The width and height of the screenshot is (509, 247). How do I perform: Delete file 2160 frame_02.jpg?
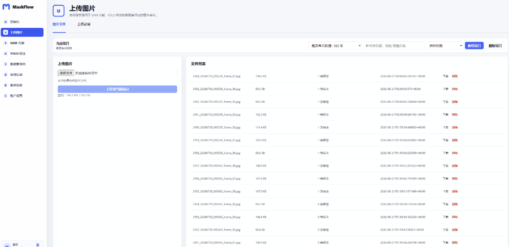pyautogui.click(x=454, y=128)
